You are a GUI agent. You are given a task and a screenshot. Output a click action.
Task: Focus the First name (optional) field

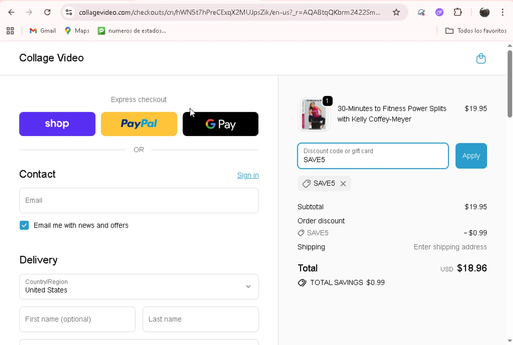click(x=77, y=319)
